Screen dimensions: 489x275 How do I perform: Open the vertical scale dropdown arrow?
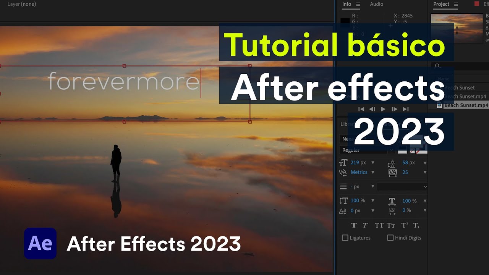(373, 201)
